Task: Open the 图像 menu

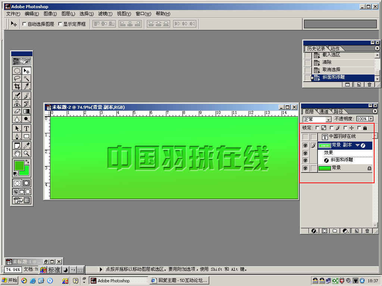Action: 50,14
